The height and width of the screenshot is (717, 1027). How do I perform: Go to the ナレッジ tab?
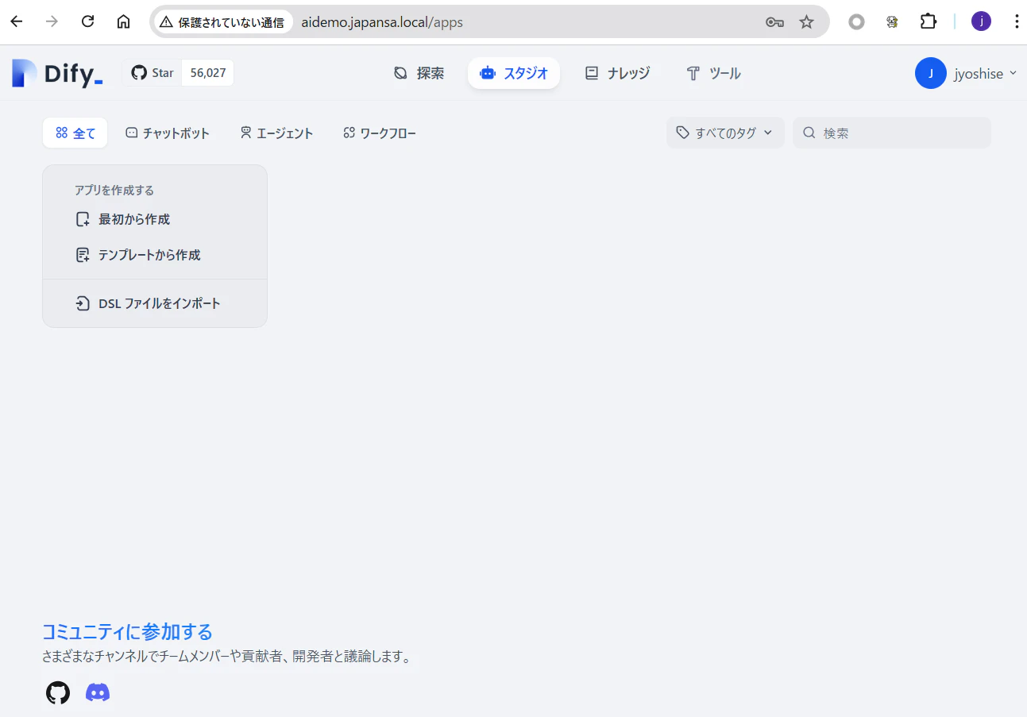[x=617, y=73]
